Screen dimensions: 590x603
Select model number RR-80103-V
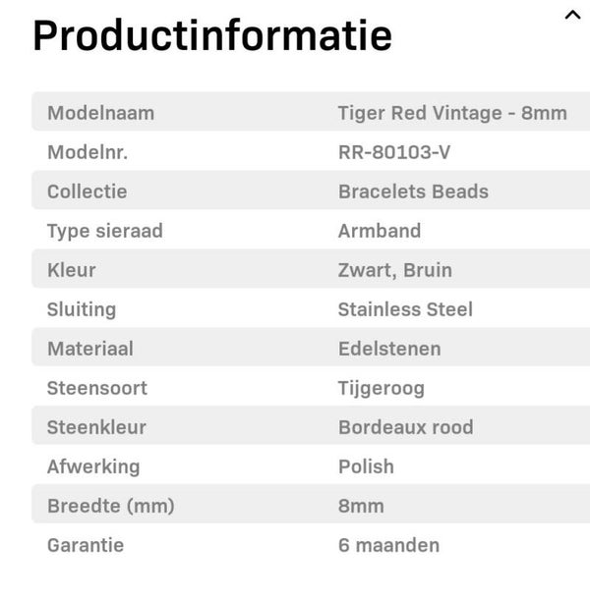pos(394,152)
